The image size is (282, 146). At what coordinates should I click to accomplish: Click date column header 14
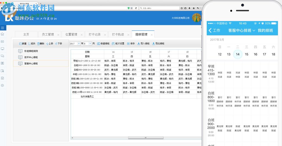pos(113,52)
